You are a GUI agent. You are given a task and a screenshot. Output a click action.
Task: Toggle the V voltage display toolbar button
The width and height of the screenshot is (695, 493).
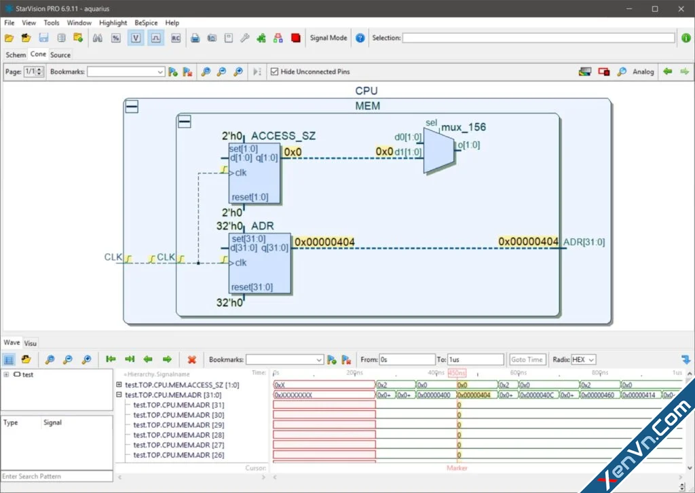click(136, 38)
